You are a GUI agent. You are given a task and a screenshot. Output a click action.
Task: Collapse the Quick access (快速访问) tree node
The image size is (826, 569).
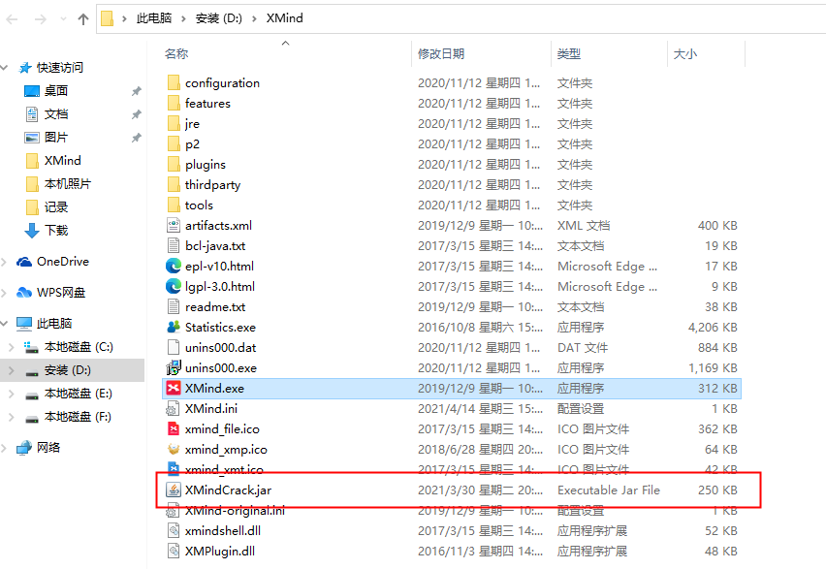pos(5,68)
